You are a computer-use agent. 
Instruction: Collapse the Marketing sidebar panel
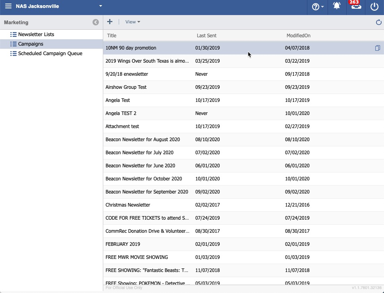96,22
